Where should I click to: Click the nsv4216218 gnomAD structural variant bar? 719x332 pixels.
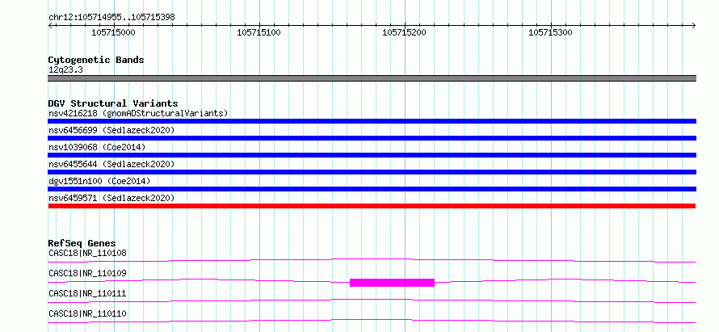point(372,121)
